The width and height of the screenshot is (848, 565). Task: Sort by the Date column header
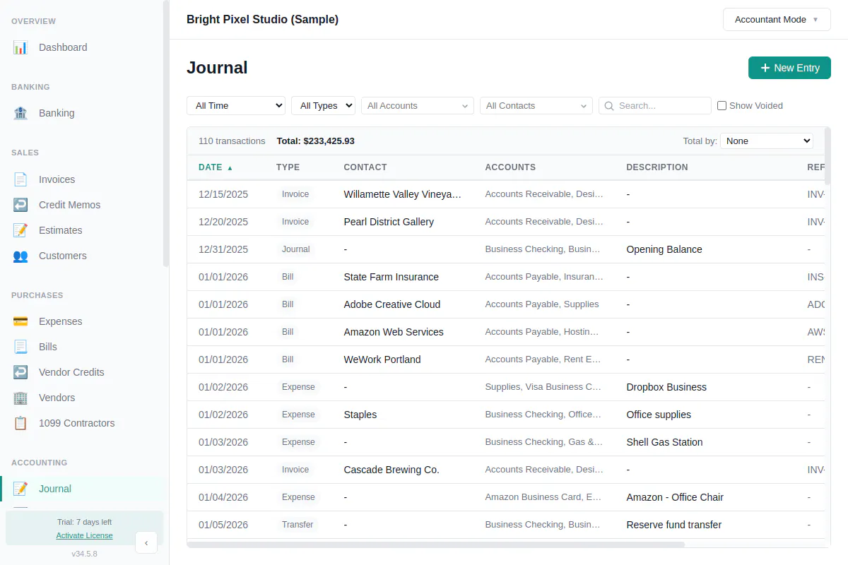coord(216,167)
